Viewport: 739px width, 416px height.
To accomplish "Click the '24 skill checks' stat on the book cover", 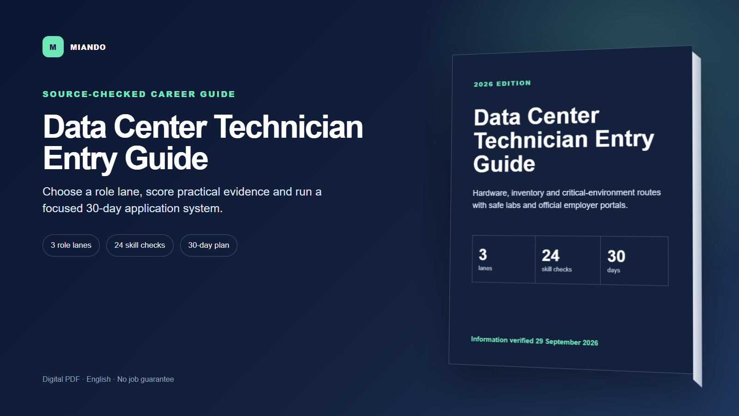I will click(568, 260).
